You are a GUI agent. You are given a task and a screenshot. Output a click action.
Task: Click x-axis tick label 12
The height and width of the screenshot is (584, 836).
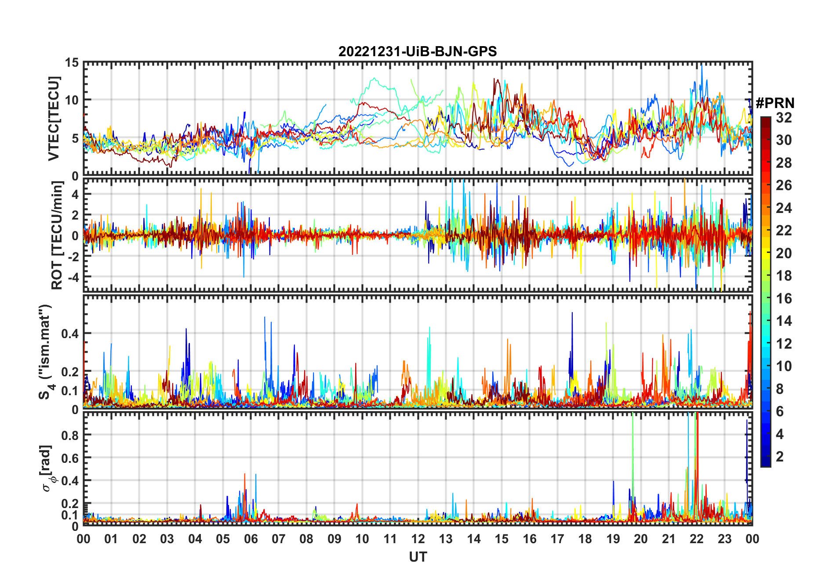tap(418, 539)
